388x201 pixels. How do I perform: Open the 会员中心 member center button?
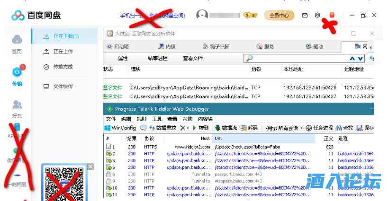279,16
